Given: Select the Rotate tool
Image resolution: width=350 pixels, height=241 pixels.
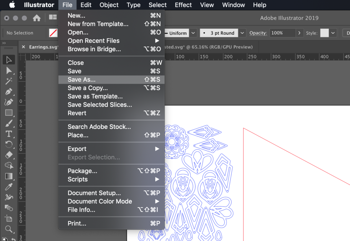Looking at the screenshot, I should coord(9,145).
